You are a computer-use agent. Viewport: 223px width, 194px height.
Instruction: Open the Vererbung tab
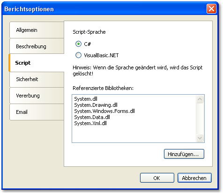(37, 96)
